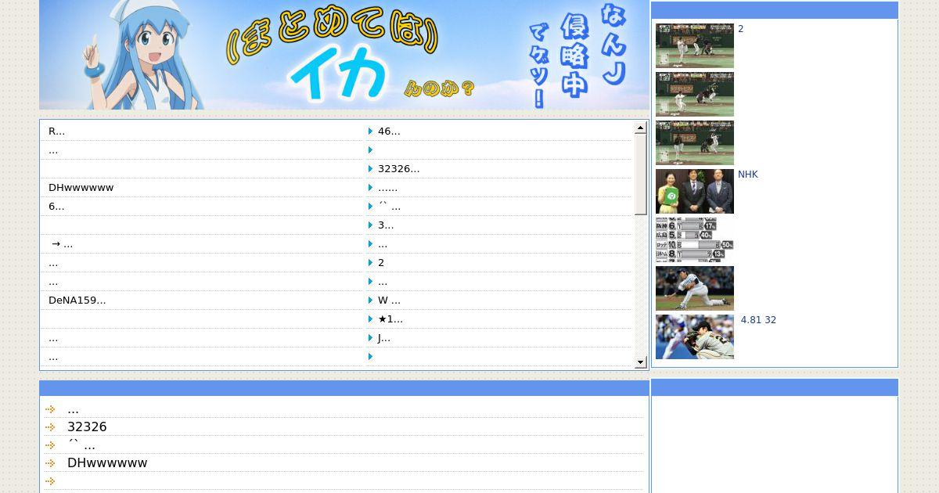This screenshot has height=493, width=939.
Task: Click the teal arrow beside '´` ...' in top list
Action: click(x=370, y=207)
